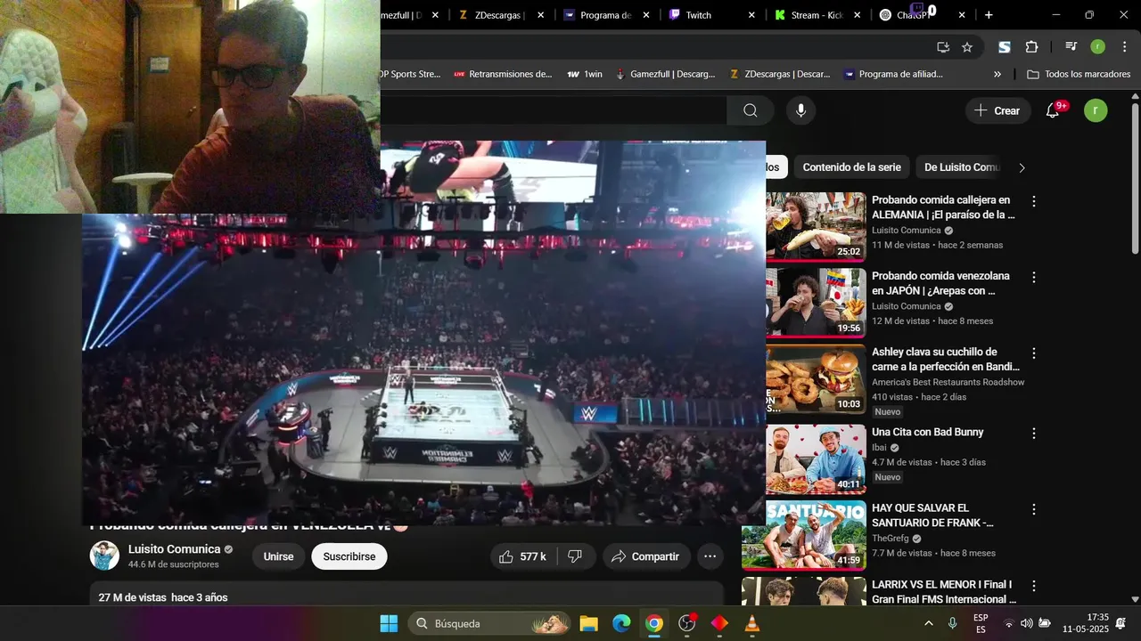Expand hidden bookmarks with double chevron
The image size is (1141, 641).
(x=997, y=74)
